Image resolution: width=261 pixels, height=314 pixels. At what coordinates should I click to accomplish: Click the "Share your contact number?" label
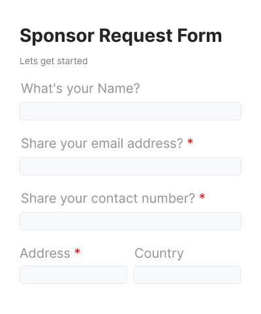tap(108, 198)
